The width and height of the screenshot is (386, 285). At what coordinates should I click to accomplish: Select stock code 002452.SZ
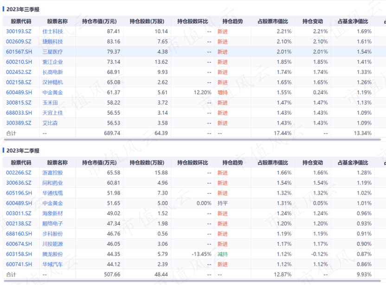tap(19, 72)
